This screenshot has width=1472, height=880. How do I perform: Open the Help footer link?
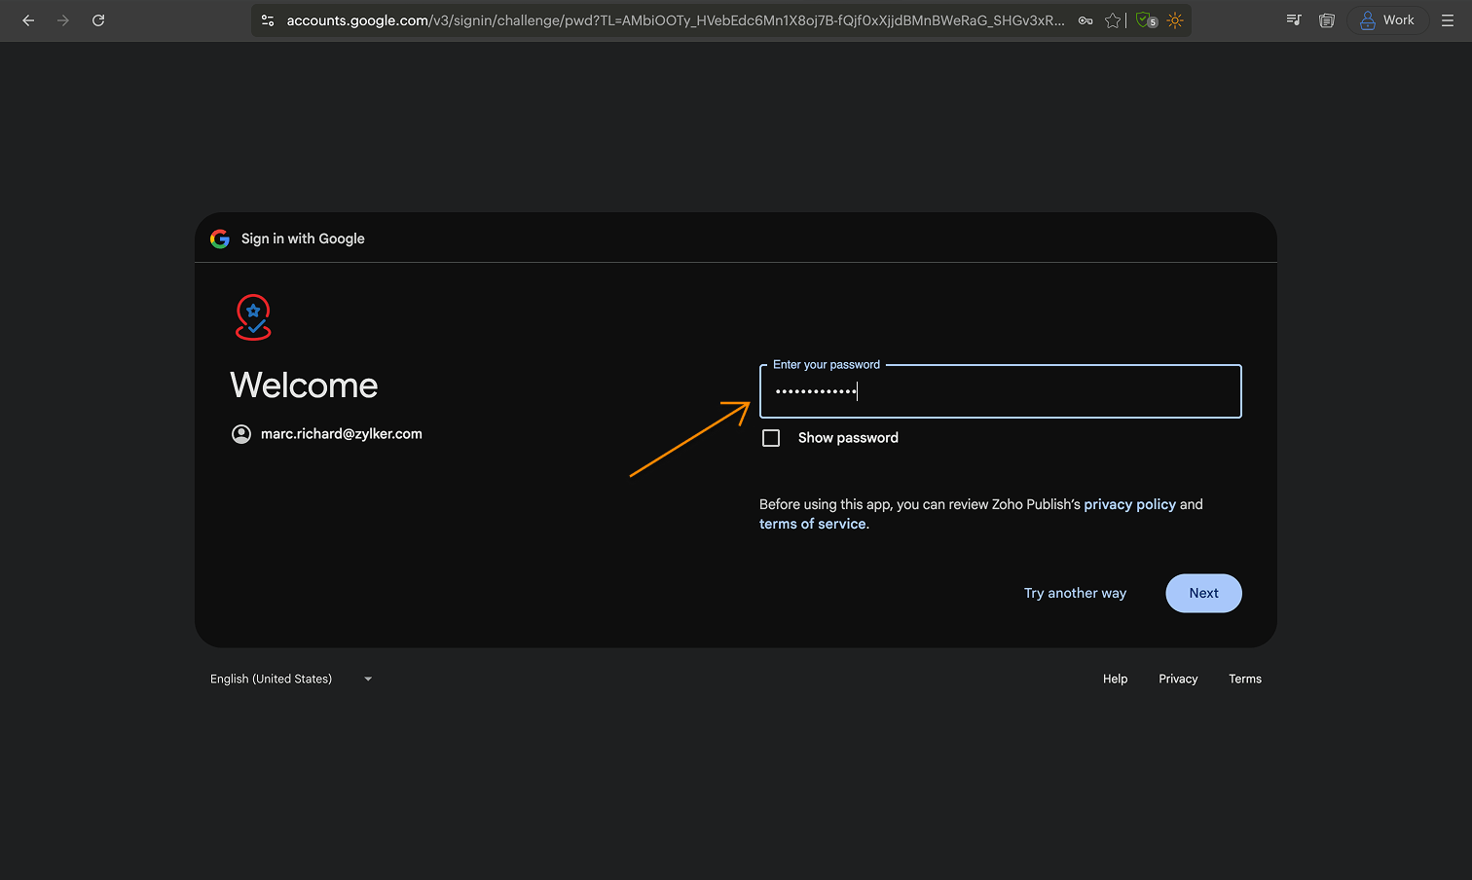(1115, 679)
